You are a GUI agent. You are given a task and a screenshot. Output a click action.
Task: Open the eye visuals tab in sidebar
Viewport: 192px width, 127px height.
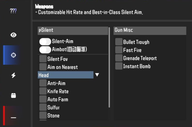point(13,35)
